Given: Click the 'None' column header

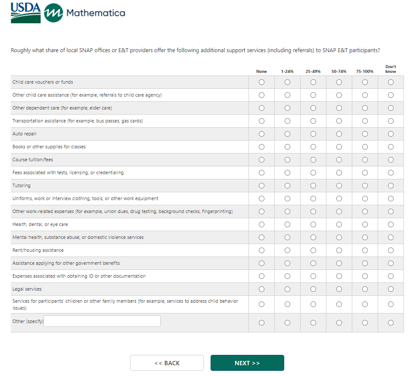Looking at the screenshot, I should [261, 72].
